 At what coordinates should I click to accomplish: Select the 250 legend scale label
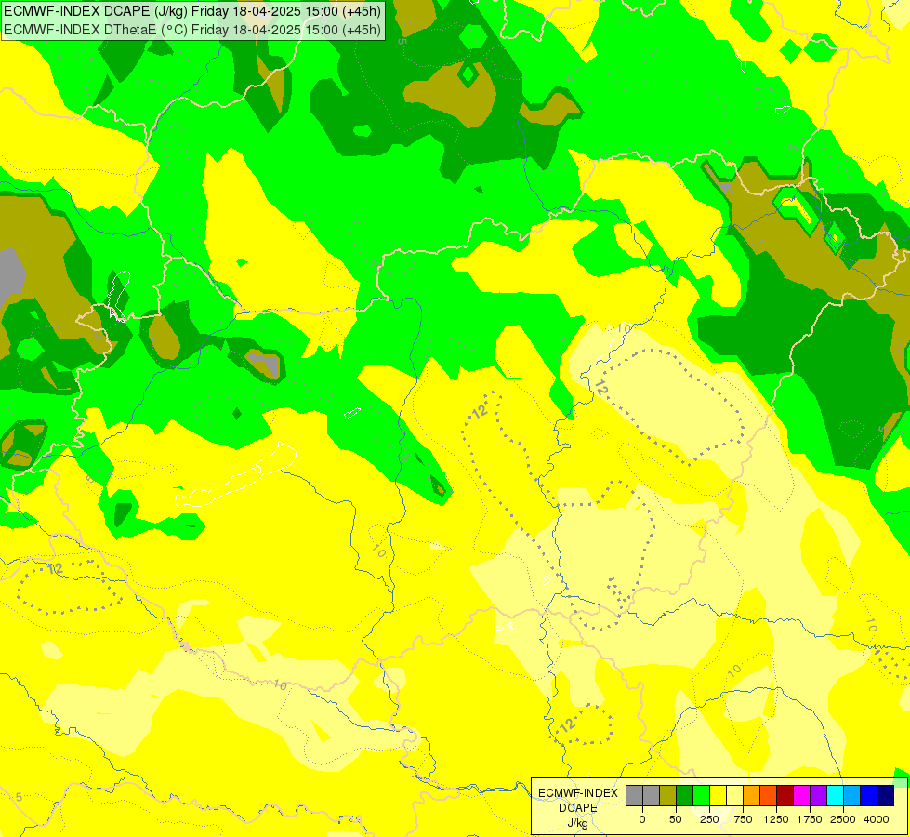coord(709,819)
